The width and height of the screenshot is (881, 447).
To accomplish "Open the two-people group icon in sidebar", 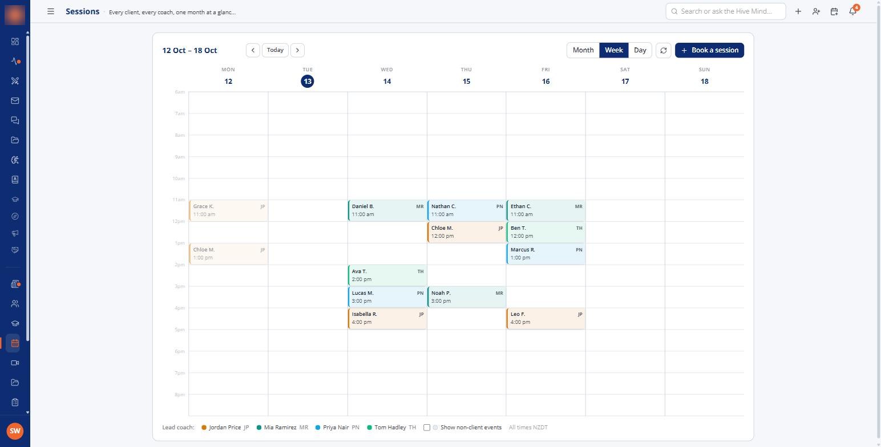I will tap(15, 304).
